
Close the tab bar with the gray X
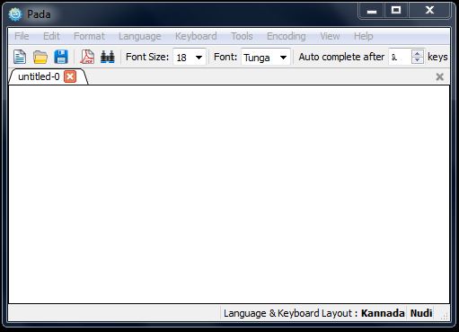tap(439, 76)
